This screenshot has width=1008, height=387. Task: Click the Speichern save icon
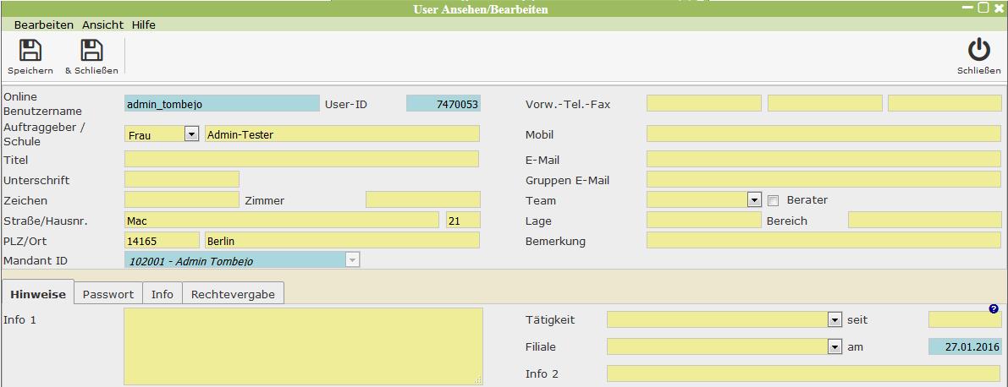click(x=30, y=52)
